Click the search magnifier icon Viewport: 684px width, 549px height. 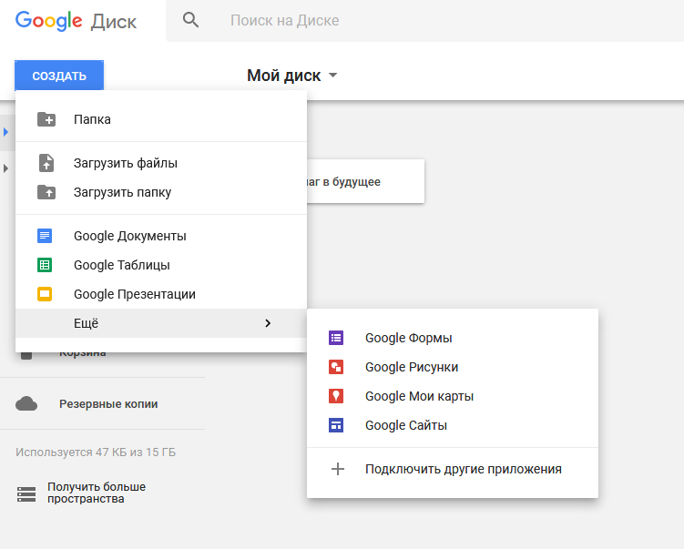coord(190,20)
